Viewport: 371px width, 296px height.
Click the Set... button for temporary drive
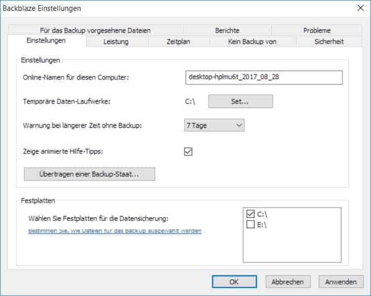pos(241,101)
